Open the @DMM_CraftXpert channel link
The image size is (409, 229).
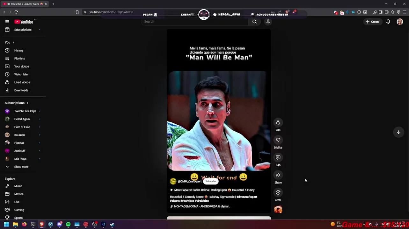tap(190, 181)
